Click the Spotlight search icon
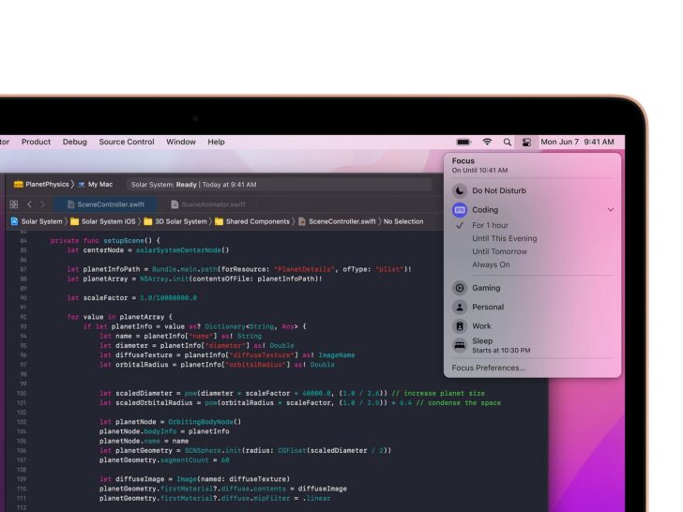 pos(507,142)
